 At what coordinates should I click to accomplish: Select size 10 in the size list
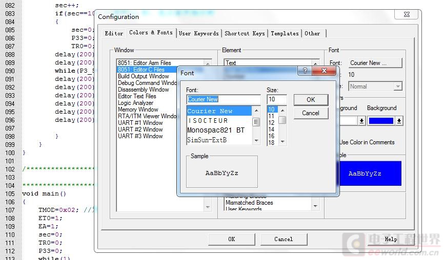[x=272, y=110]
